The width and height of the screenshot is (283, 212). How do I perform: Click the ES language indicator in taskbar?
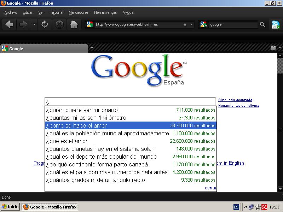(236, 207)
